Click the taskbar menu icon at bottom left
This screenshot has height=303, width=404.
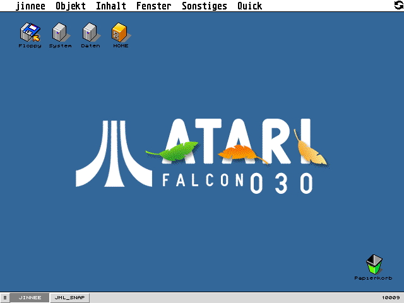5,297
